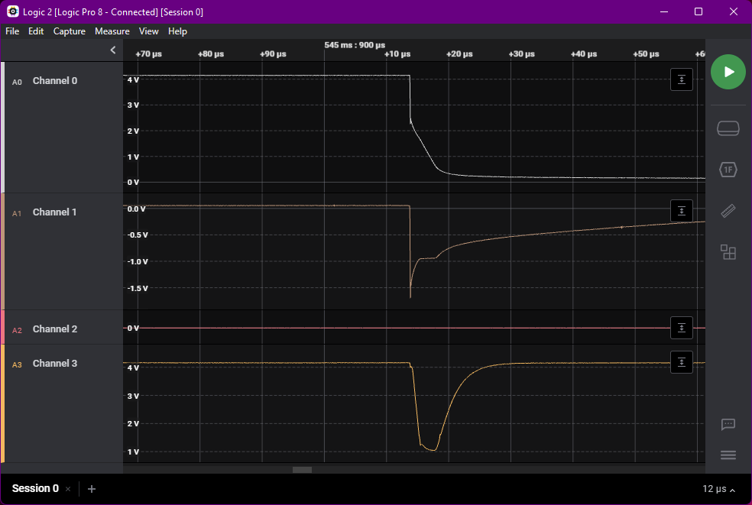Toggle Channel 3 vertical fit button

pyautogui.click(x=682, y=362)
